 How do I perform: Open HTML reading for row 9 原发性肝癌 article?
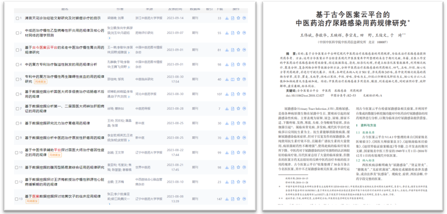tap(233, 138)
